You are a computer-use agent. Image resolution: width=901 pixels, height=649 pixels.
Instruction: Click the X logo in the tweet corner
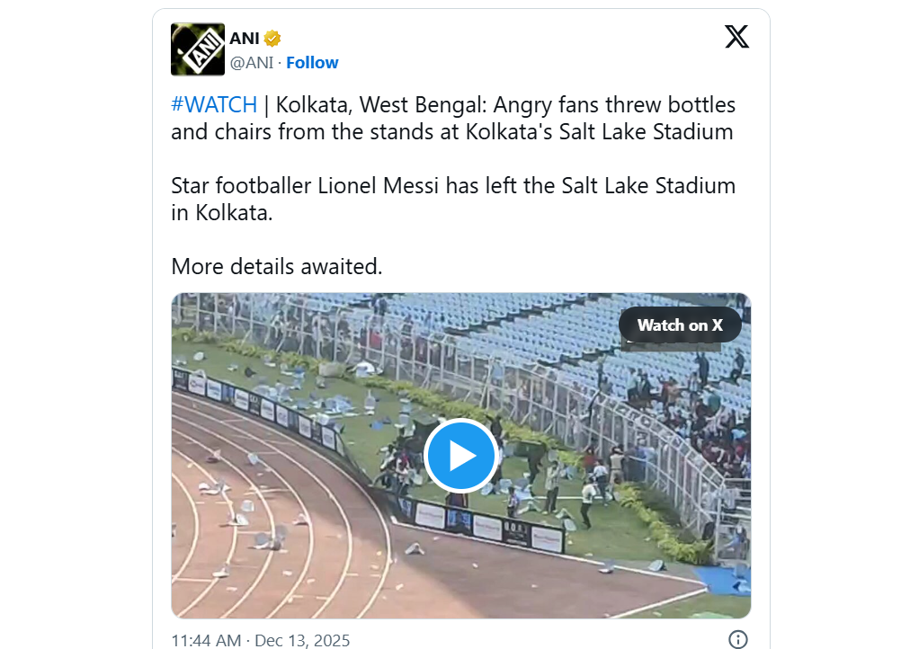[736, 37]
